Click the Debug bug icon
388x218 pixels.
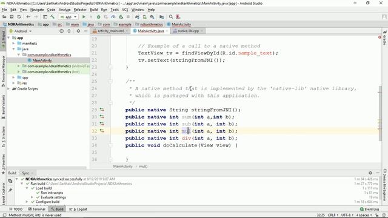[x=98, y=17]
